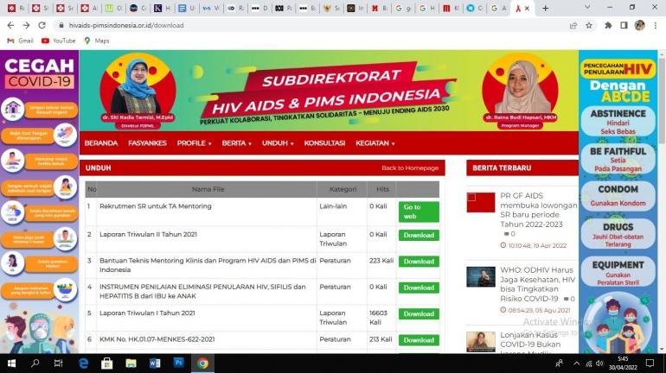
Task: Expand the BERITA dropdown menu
Action: pos(236,143)
